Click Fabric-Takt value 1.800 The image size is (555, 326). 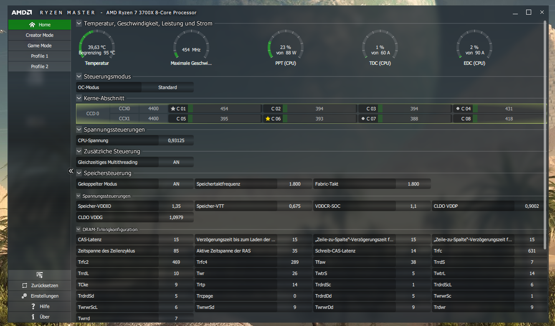pos(413,184)
